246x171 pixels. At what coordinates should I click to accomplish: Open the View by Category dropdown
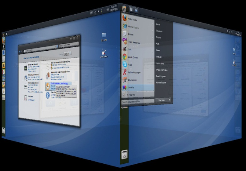68,53
